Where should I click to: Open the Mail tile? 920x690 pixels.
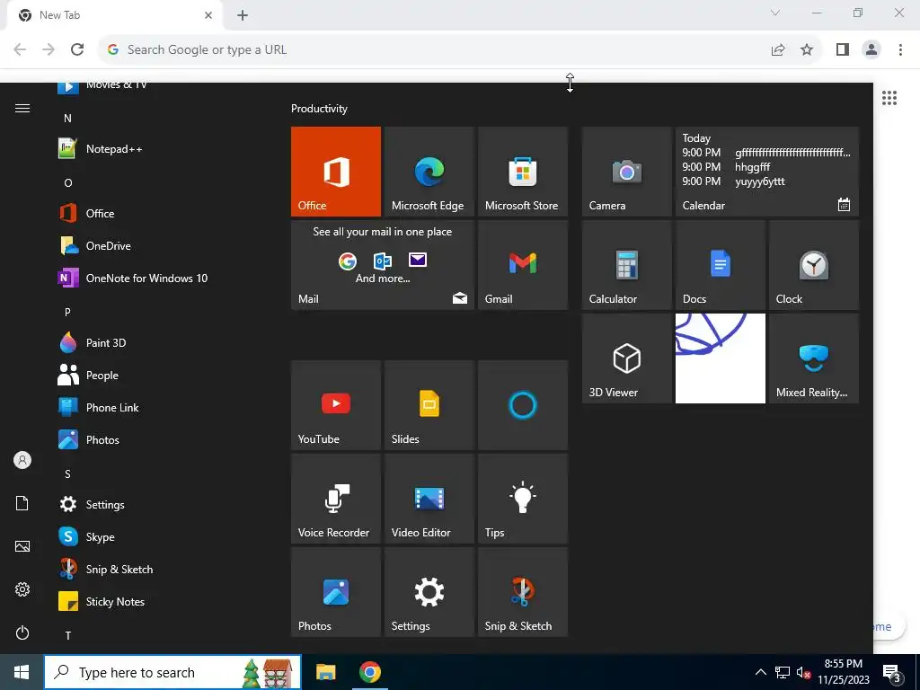[383, 265]
